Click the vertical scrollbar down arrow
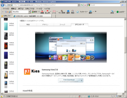 click(125, 92)
